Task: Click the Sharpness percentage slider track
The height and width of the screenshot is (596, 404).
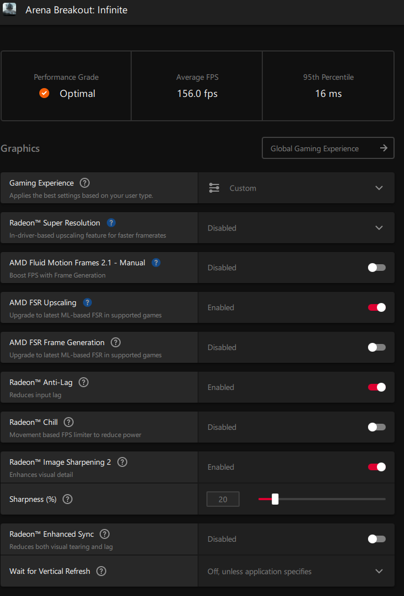Action: [x=332, y=499]
